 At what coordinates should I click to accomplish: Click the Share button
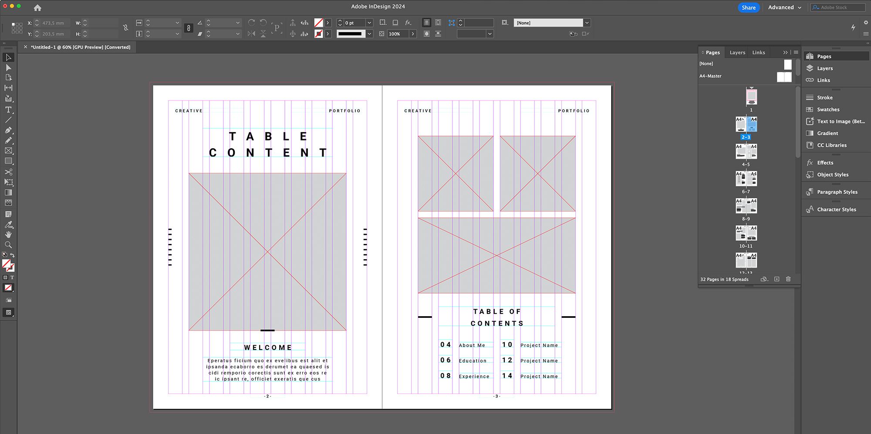pos(748,7)
